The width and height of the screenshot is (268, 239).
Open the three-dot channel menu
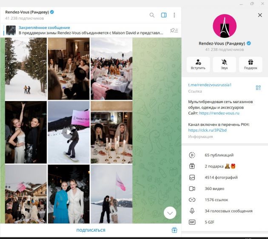174,15
